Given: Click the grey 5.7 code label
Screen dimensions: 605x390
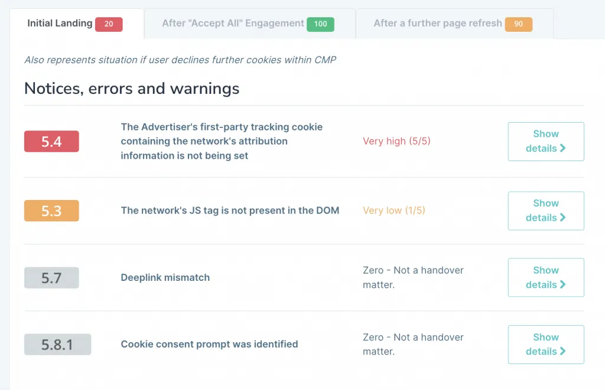Looking at the screenshot, I should coord(51,277).
